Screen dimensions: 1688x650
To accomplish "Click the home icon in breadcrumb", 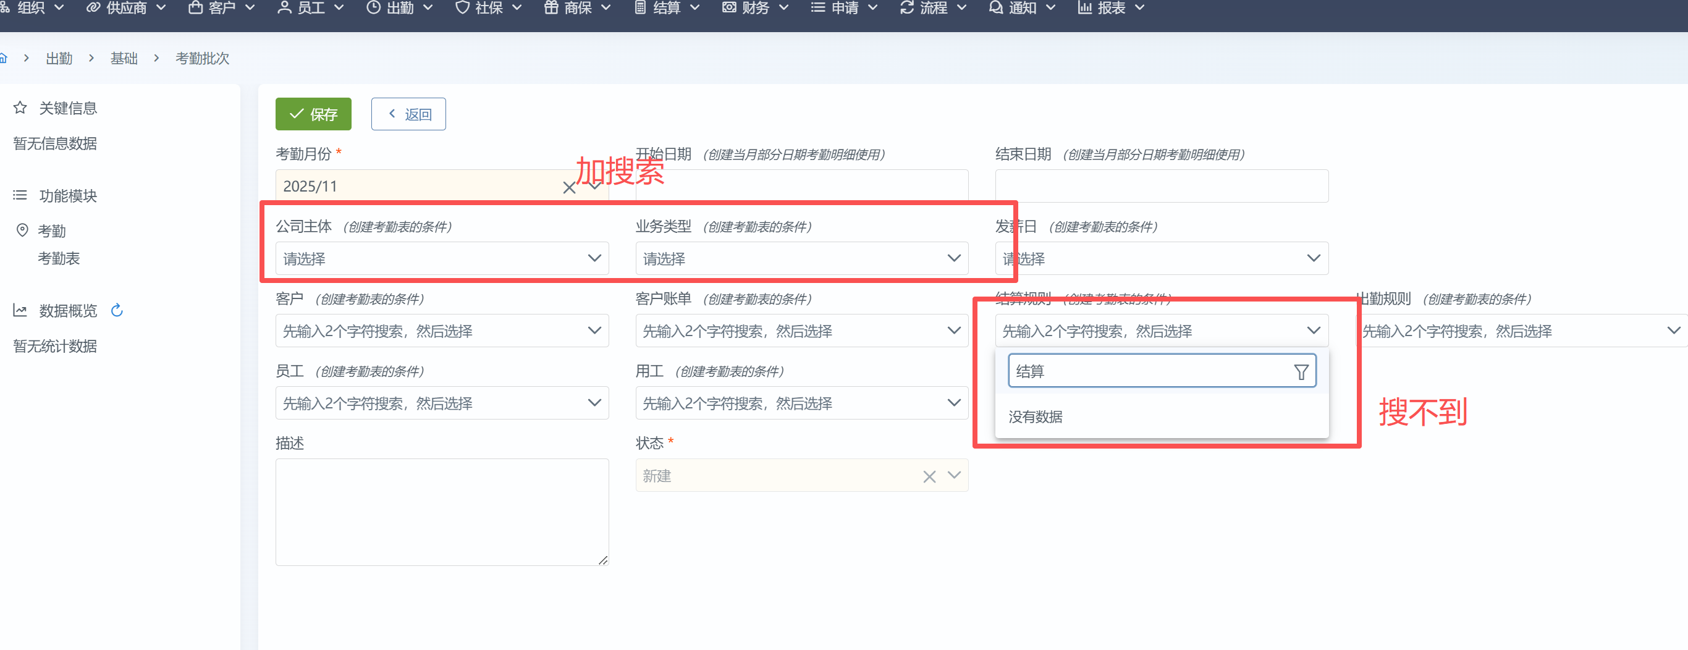I will coord(3,58).
